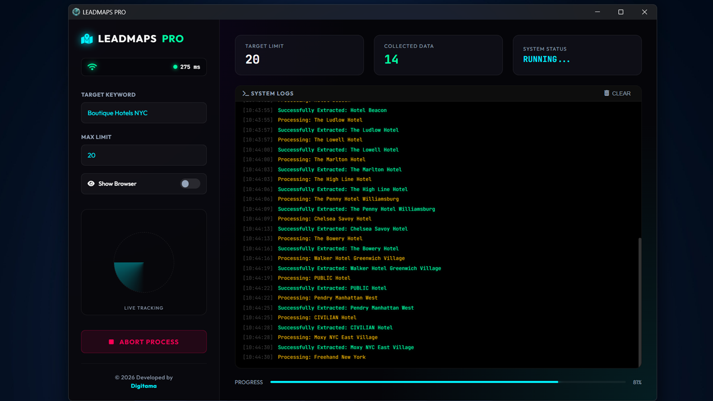This screenshot has height=401, width=713.
Task: Click the Wi-Fi connection icon
Action: tap(92, 67)
